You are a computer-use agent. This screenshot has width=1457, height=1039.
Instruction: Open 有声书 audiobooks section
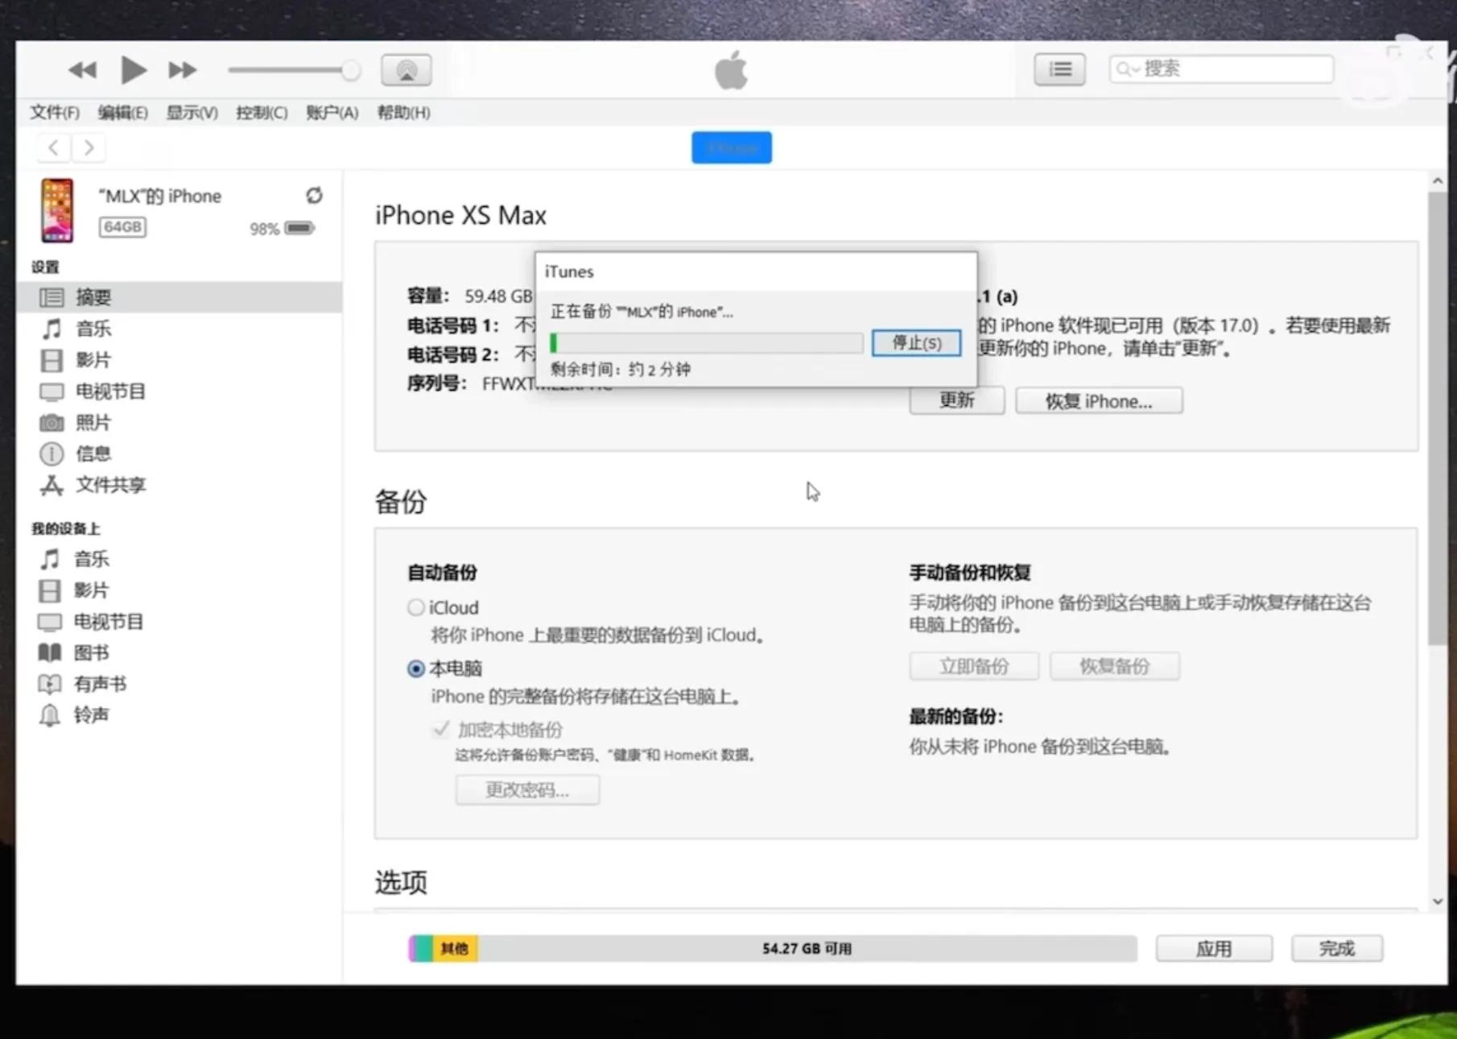(x=101, y=683)
